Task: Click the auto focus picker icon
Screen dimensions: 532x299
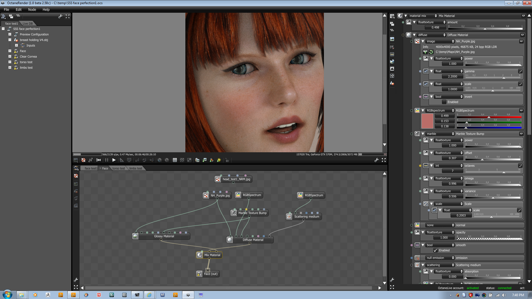Action: point(137,160)
